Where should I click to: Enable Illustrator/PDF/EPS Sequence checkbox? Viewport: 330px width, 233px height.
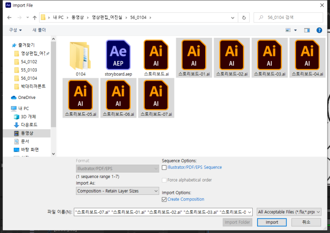click(x=164, y=167)
